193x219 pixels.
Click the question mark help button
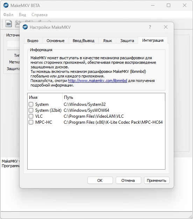coord(150,27)
